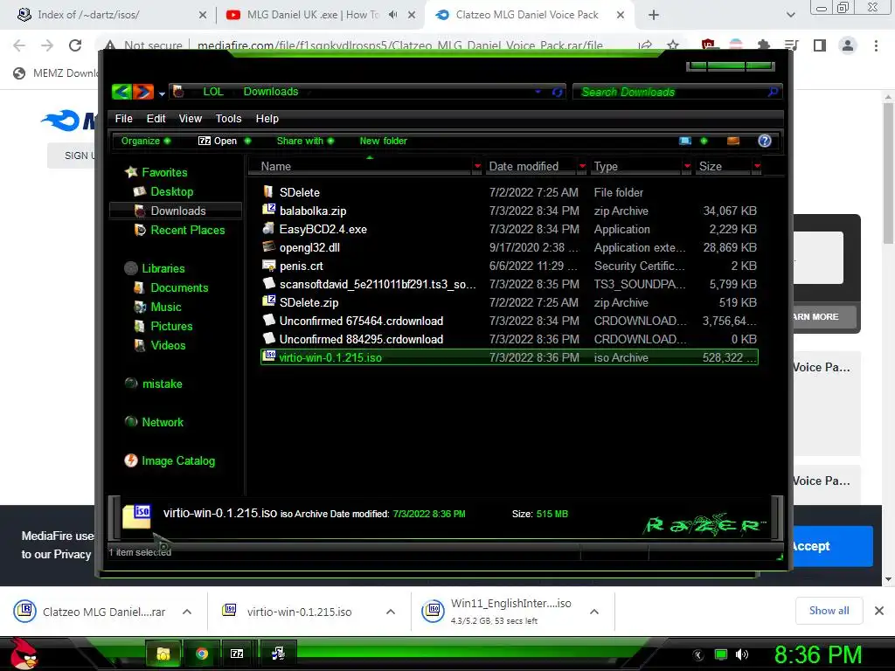Open Music library
This screenshot has width=895, height=671.
tap(165, 307)
